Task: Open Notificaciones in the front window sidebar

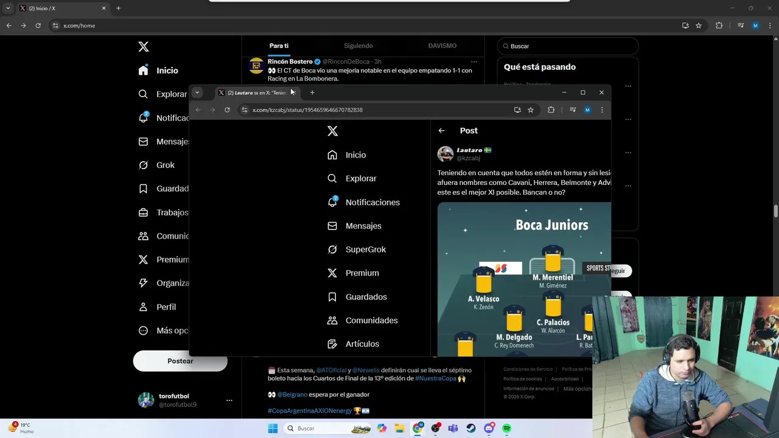Action: click(x=363, y=202)
